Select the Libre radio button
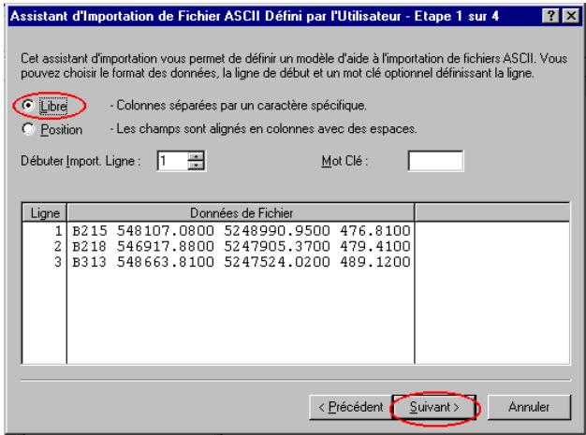586x435 pixels. (28, 106)
